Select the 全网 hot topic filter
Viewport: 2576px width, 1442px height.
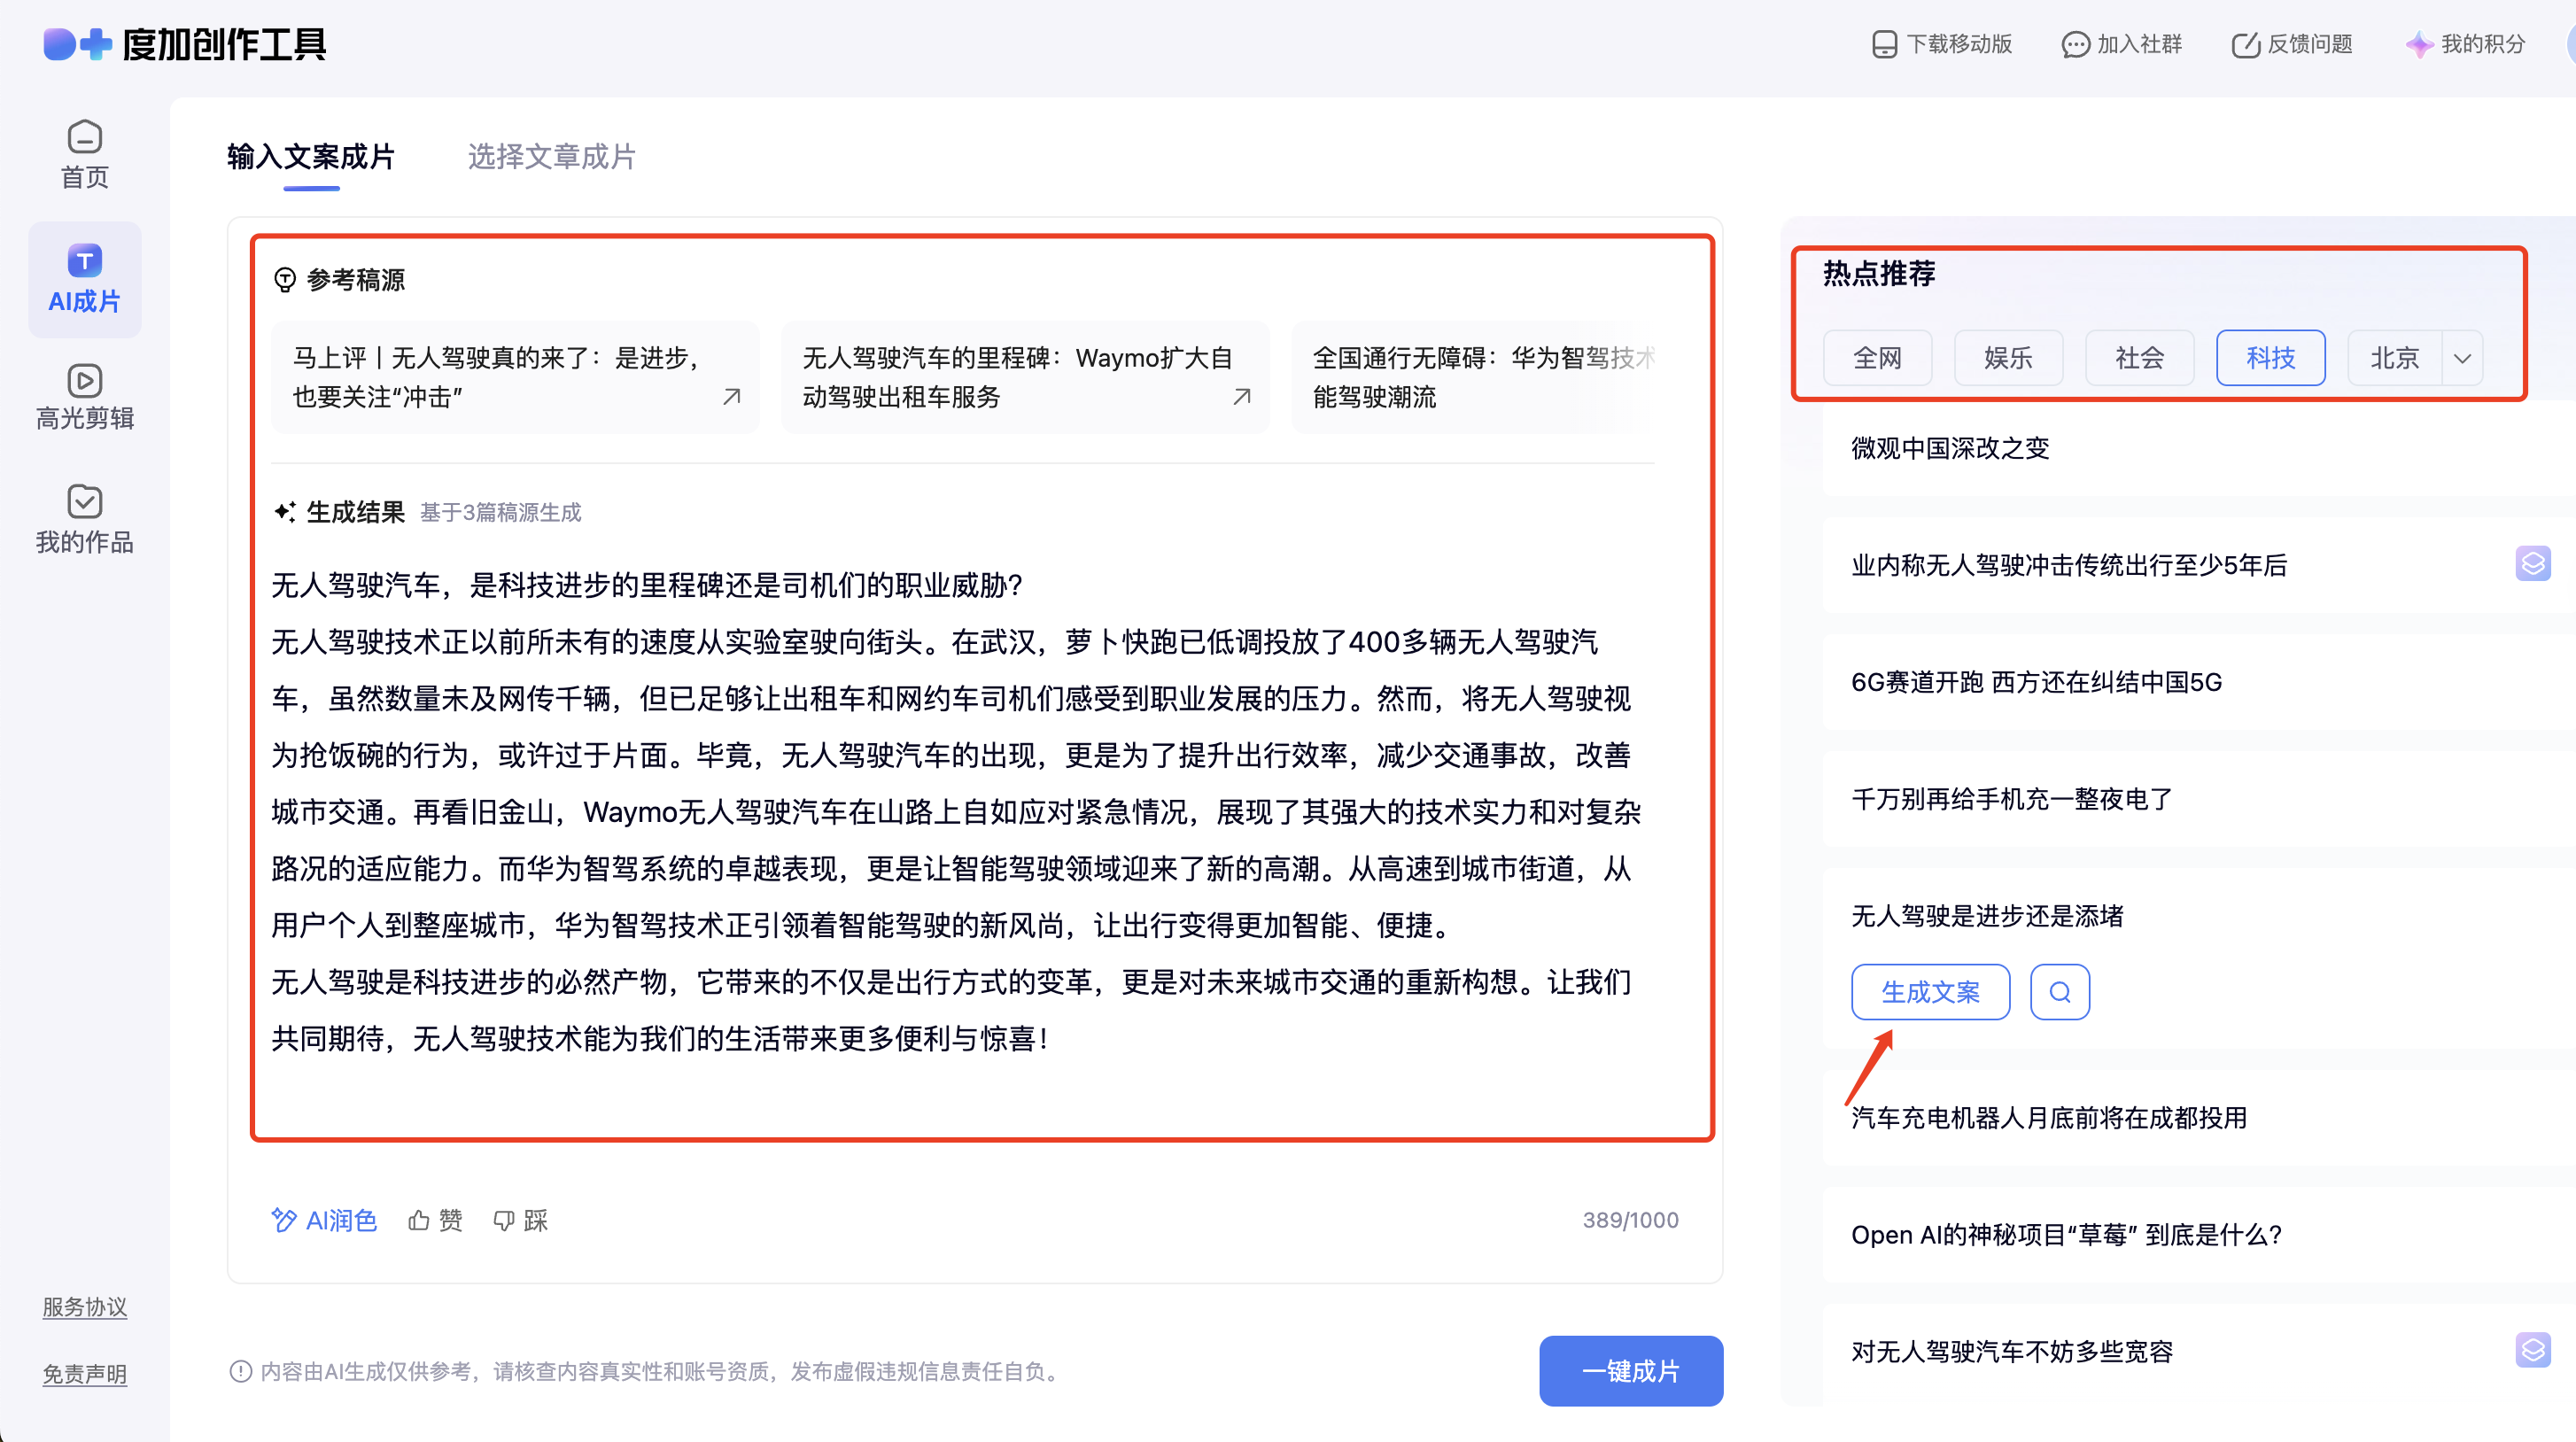(x=1877, y=358)
